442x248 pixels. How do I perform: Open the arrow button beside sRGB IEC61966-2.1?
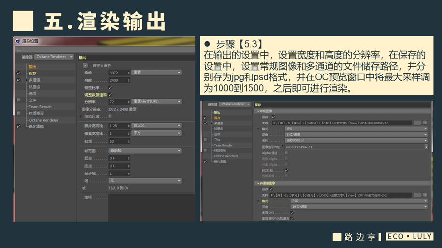[x=426, y=147]
